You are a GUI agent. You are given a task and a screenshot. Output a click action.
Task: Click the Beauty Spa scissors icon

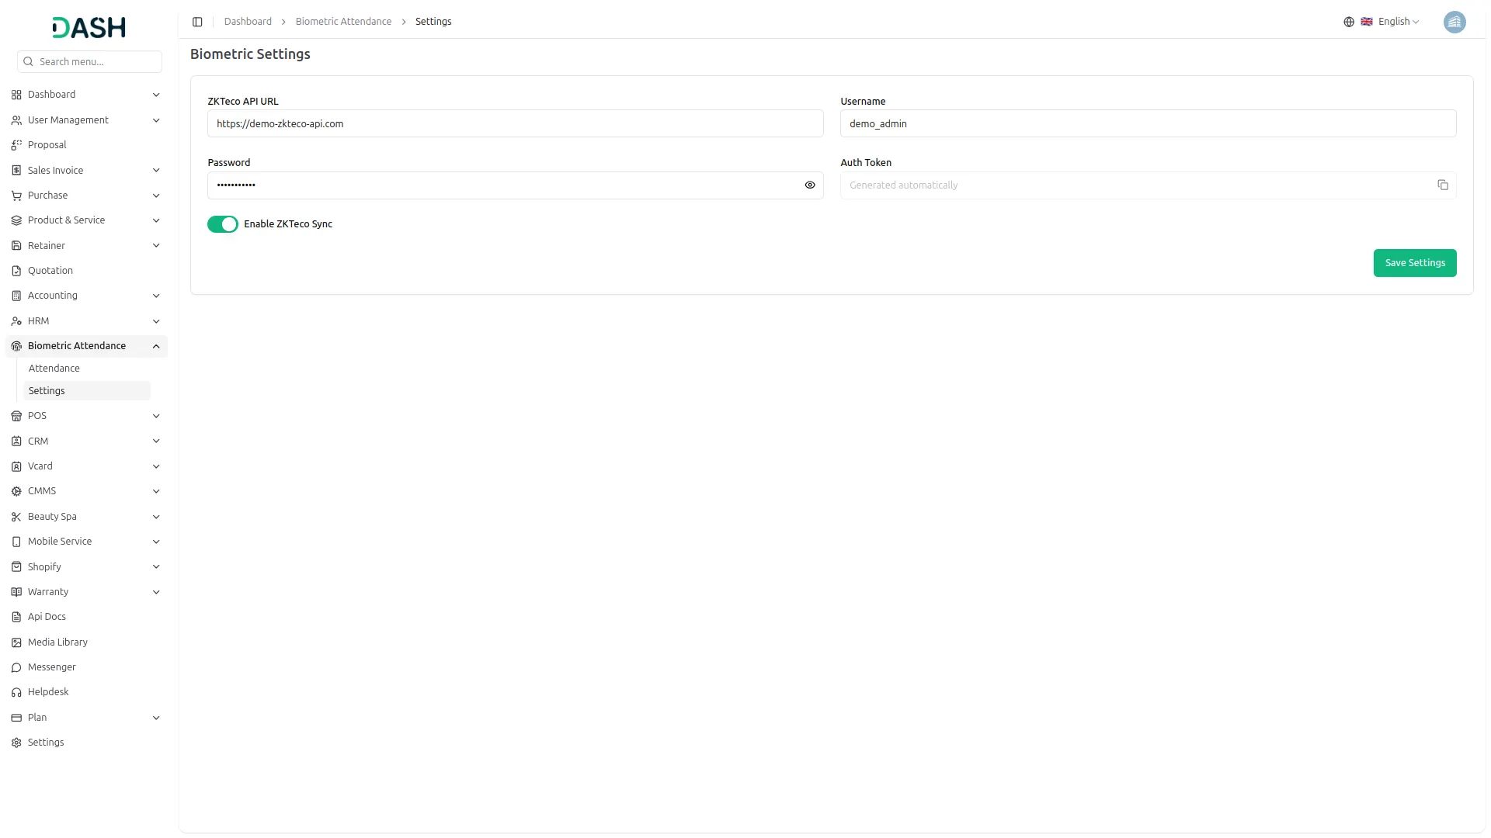(16, 517)
